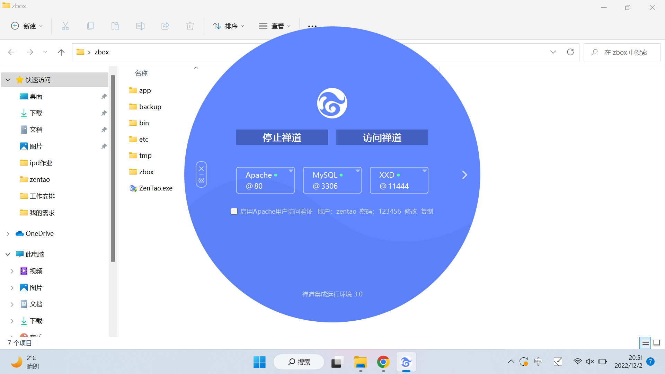Click the delete trash icon in toolbar
The width and height of the screenshot is (665, 374).
[x=190, y=26]
